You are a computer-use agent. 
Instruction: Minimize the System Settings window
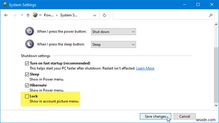[x=185, y=5]
